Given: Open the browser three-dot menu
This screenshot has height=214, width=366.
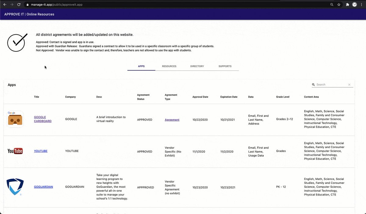Looking at the screenshot, I should (x=362, y=5).
